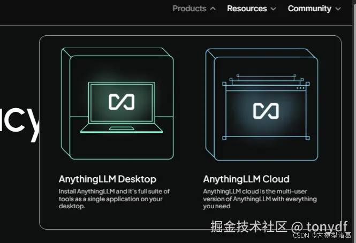
Task: Click the logo on the laptop screen
Action: pyautogui.click(x=122, y=102)
